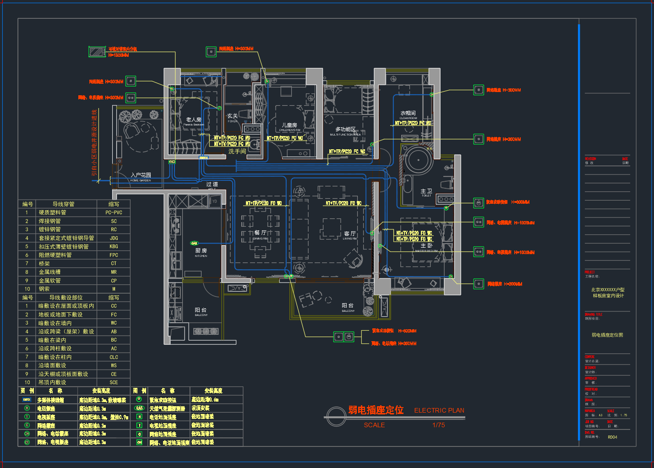Image resolution: width=654 pixels, height=468 pixels.
Task: Select the KBG abbreviation cell
Action: click(114, 246)
